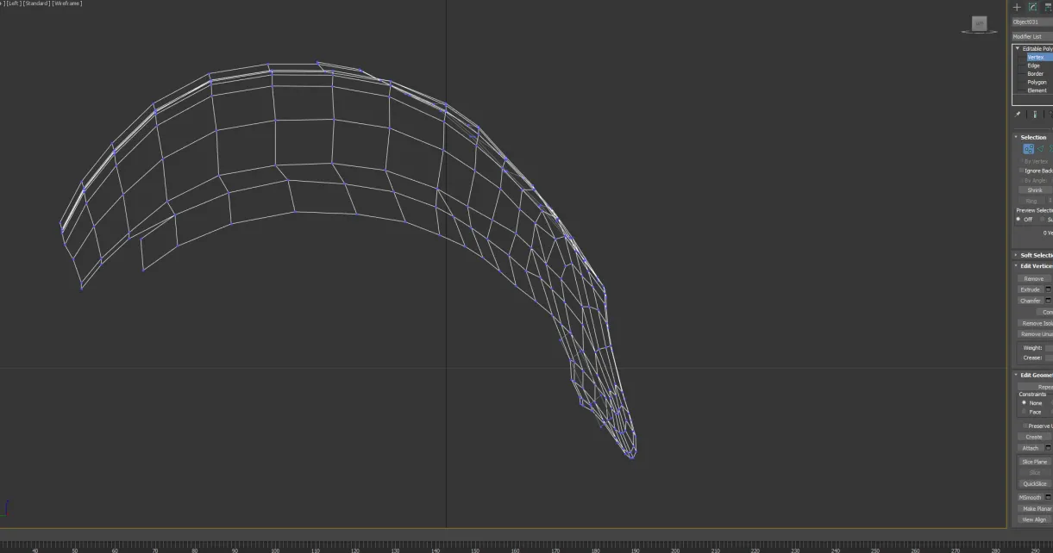Click the Extrude button

coord(1031,289)
